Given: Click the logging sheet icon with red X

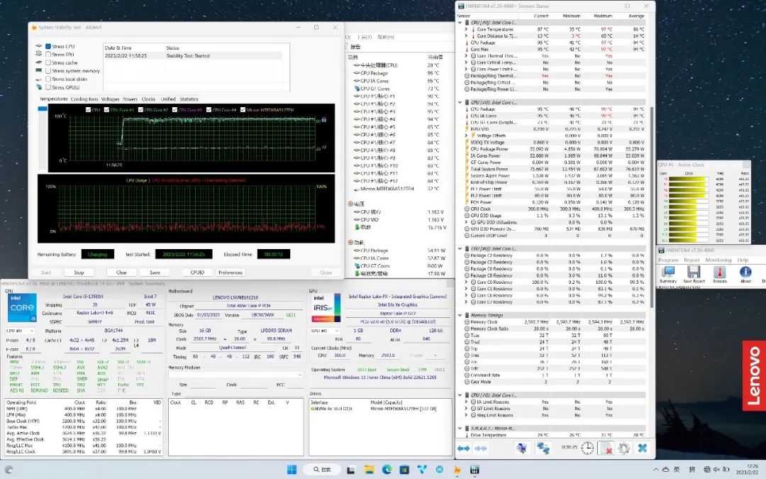Looking at the screenshot, I should [x=606, y=448].
